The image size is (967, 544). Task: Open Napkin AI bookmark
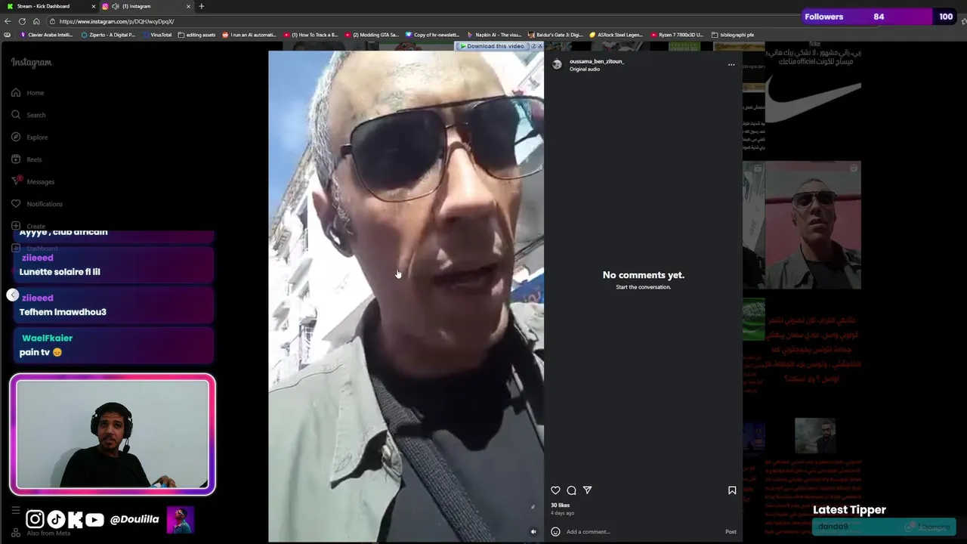click(494, 35)
